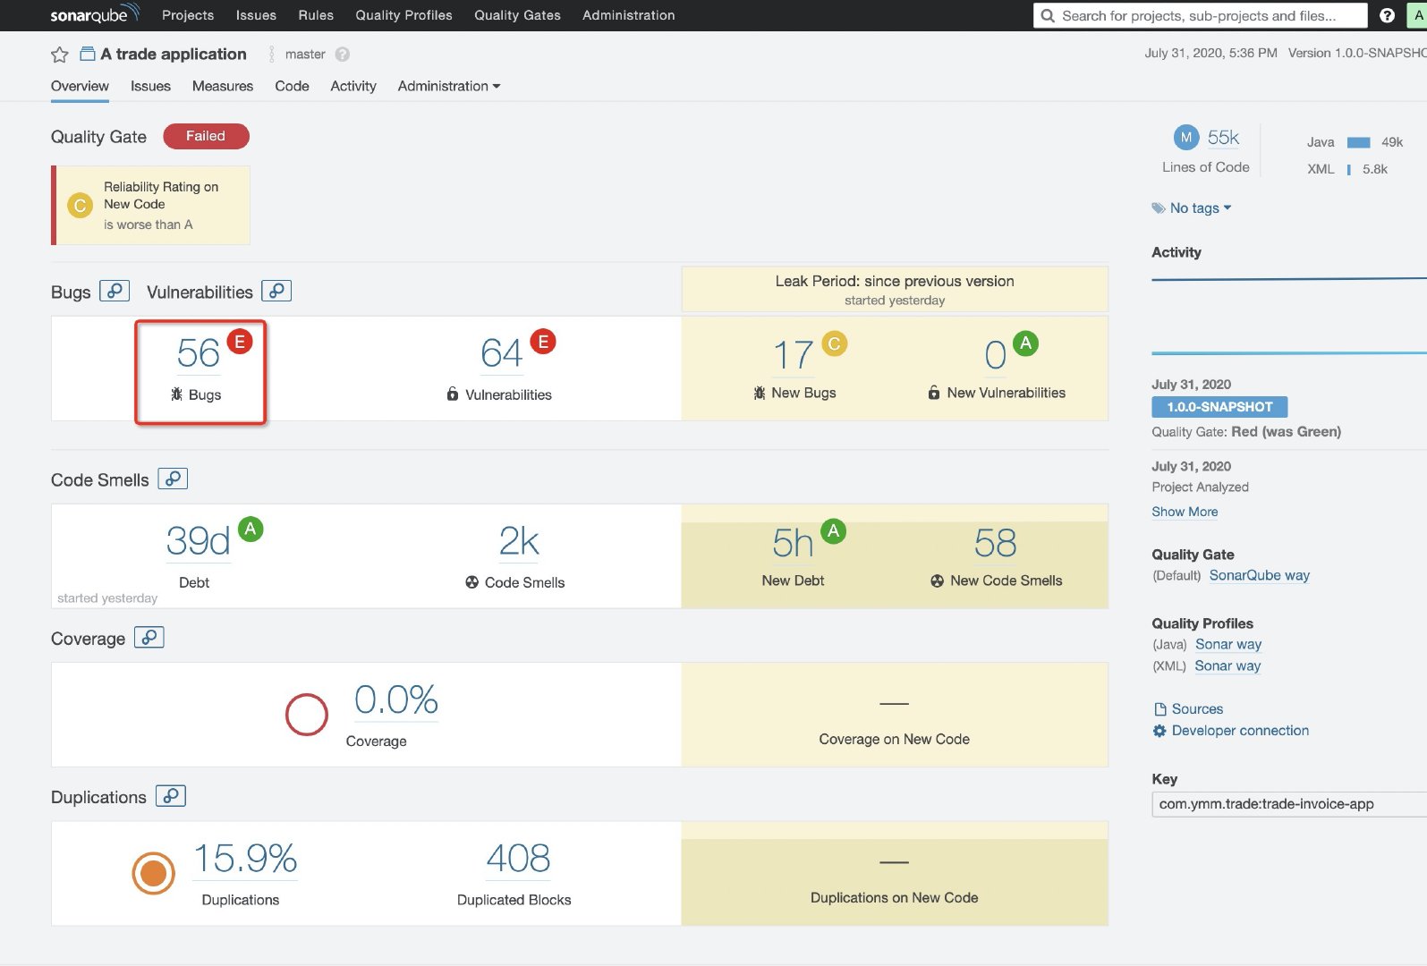Open global Administration in the top navigation
Screen dimensions: 1427x966
[x=629, y=15]
